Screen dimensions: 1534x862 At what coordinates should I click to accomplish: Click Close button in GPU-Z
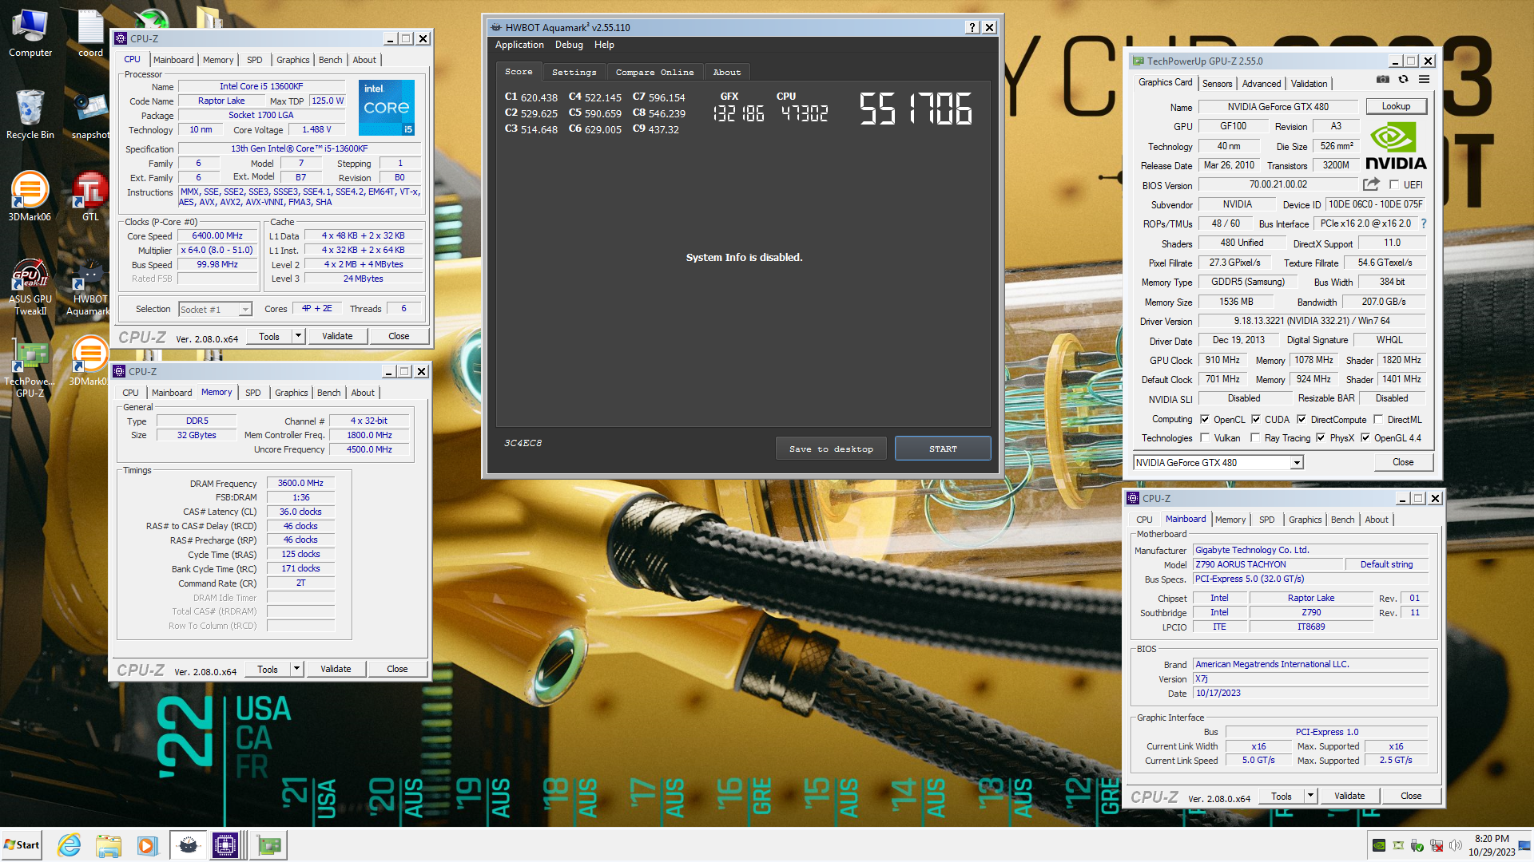[1403, 462]
